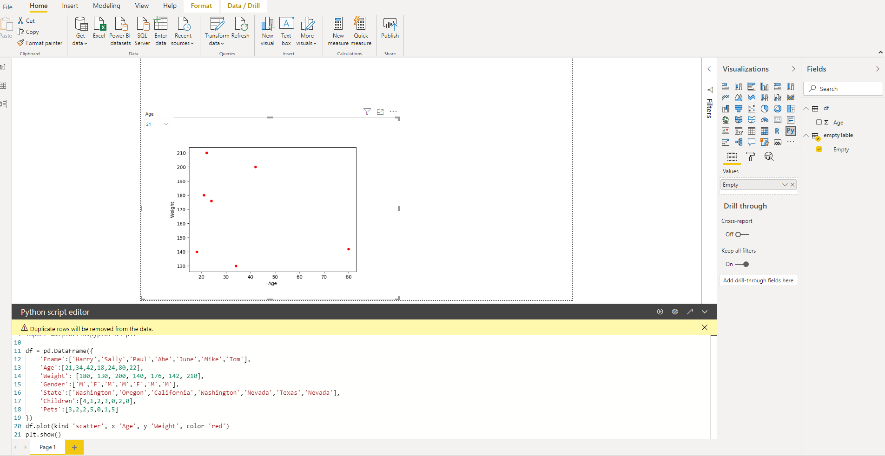This screenshot has width=885, height=456.
Task: Open the More visuals dropdown
Action: [x=307, y=31]
